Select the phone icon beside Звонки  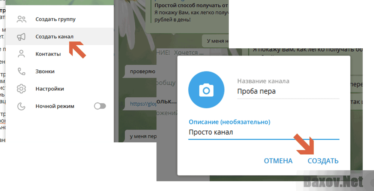click(21, 71)
